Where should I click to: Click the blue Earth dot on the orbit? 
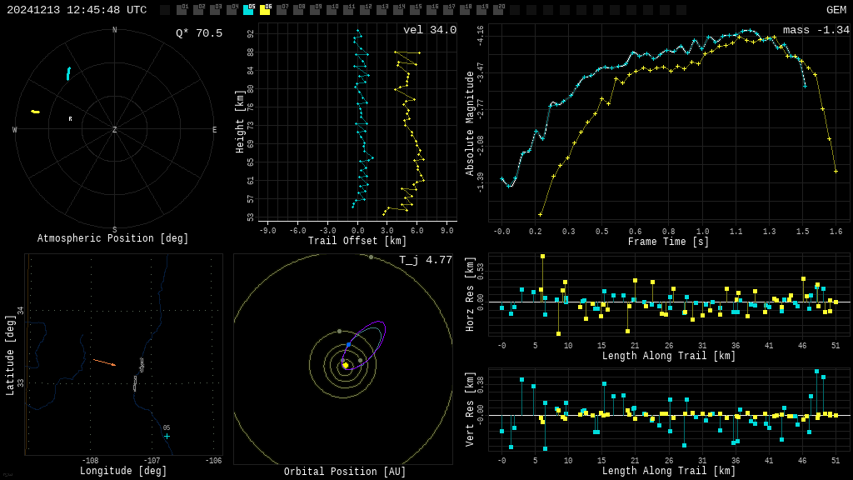pyautogui.click(x=348, y=344)
